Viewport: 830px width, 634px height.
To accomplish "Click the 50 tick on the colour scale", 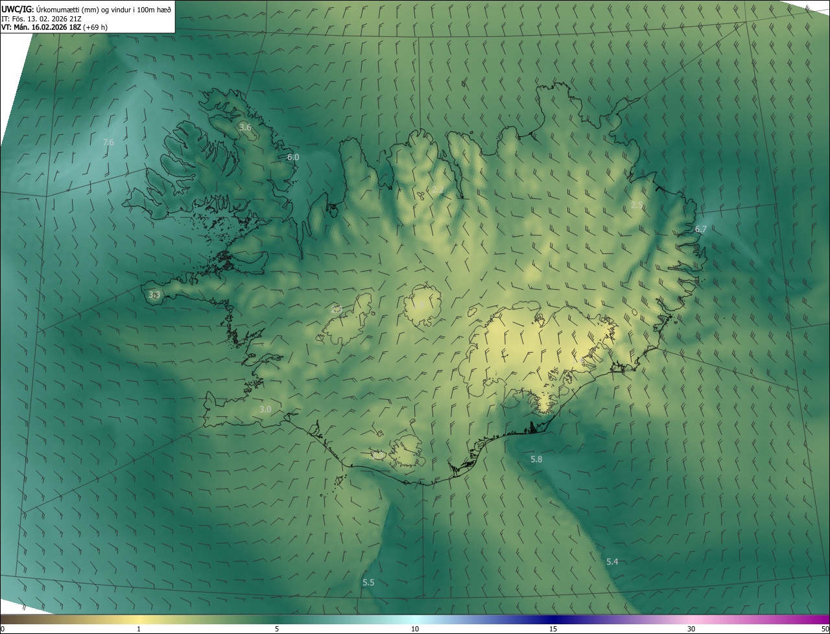I will pyautogui.click(x=825, y=629).
